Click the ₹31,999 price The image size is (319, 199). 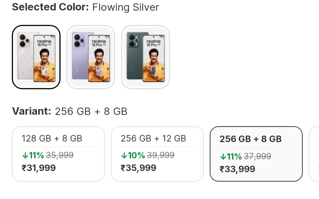pyautogui.click(x=39, y=168)
